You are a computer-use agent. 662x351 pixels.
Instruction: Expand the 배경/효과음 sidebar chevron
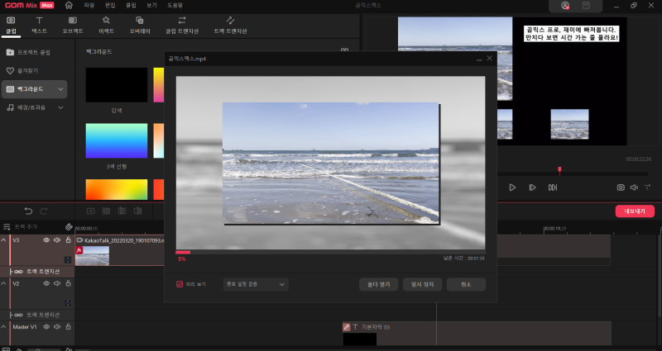click(60, 107)
